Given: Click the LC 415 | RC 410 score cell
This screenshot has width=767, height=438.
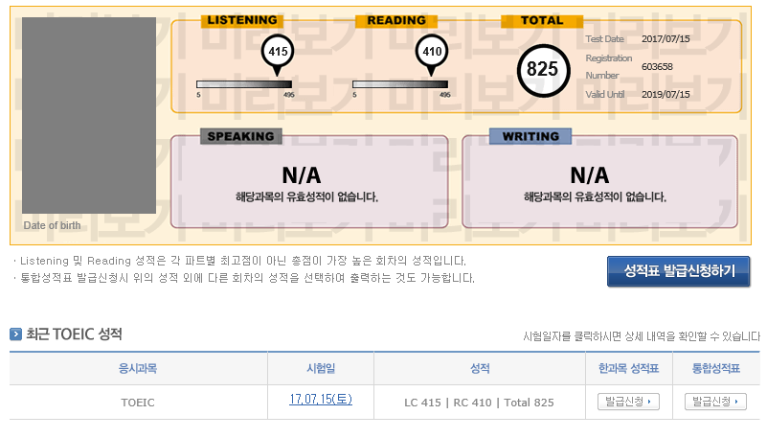Looking at the screenshot, I should click(479, 403).
